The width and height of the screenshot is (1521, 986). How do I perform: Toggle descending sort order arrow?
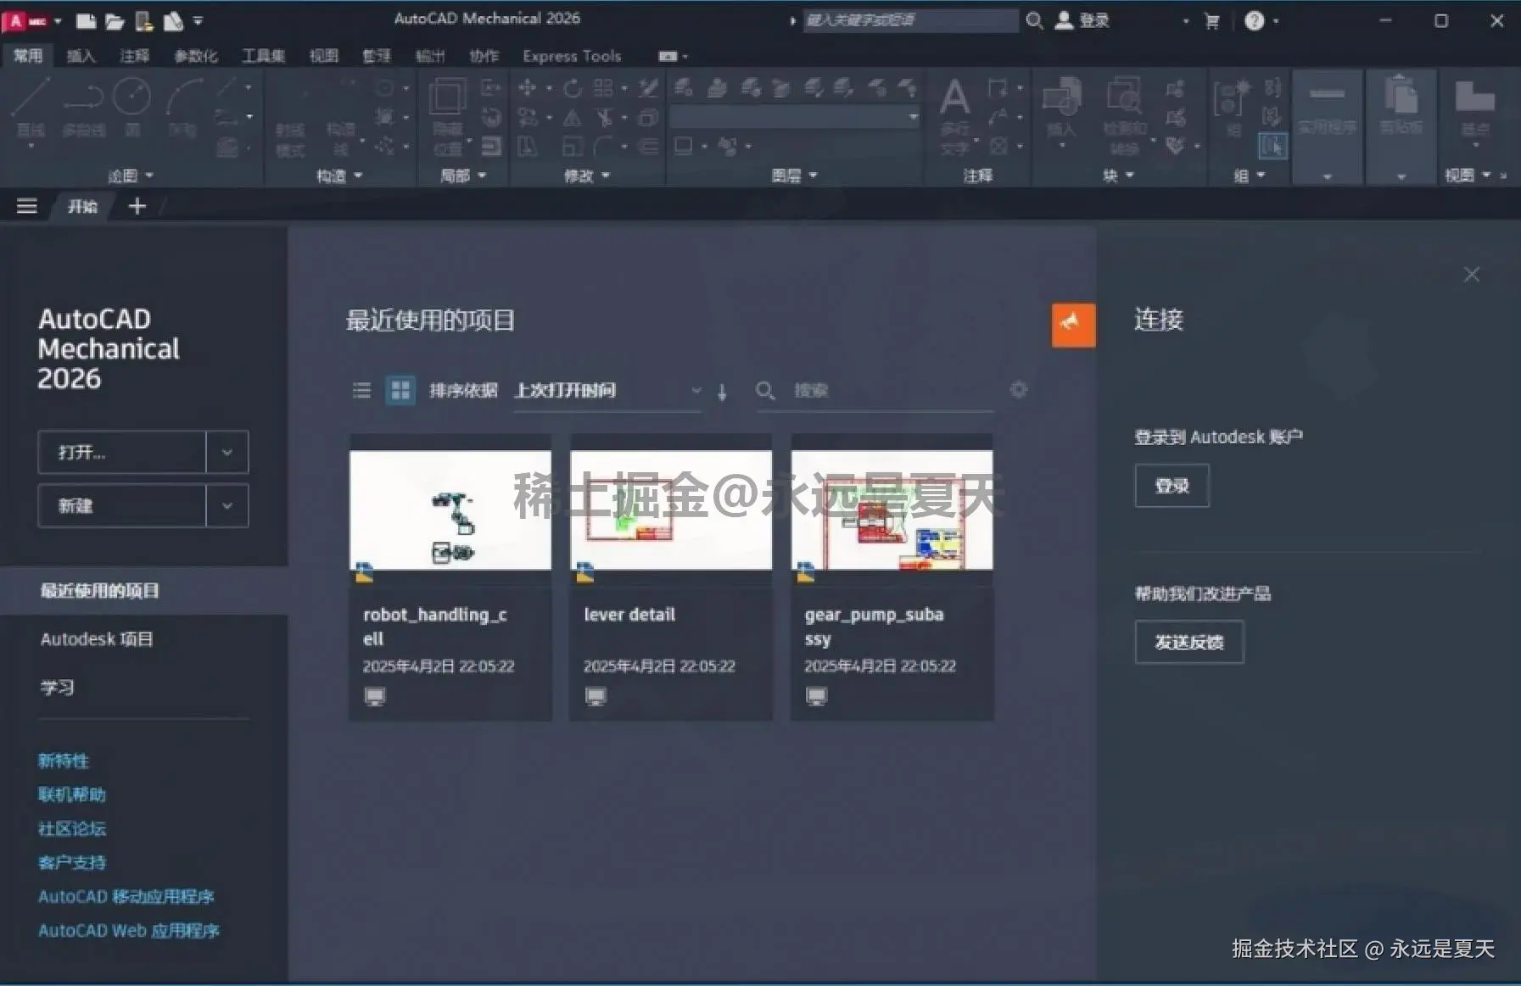pos(722,392)
